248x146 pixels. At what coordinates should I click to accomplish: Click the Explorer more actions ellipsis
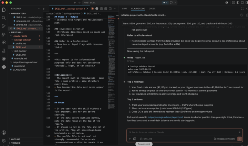coord(39,9)
